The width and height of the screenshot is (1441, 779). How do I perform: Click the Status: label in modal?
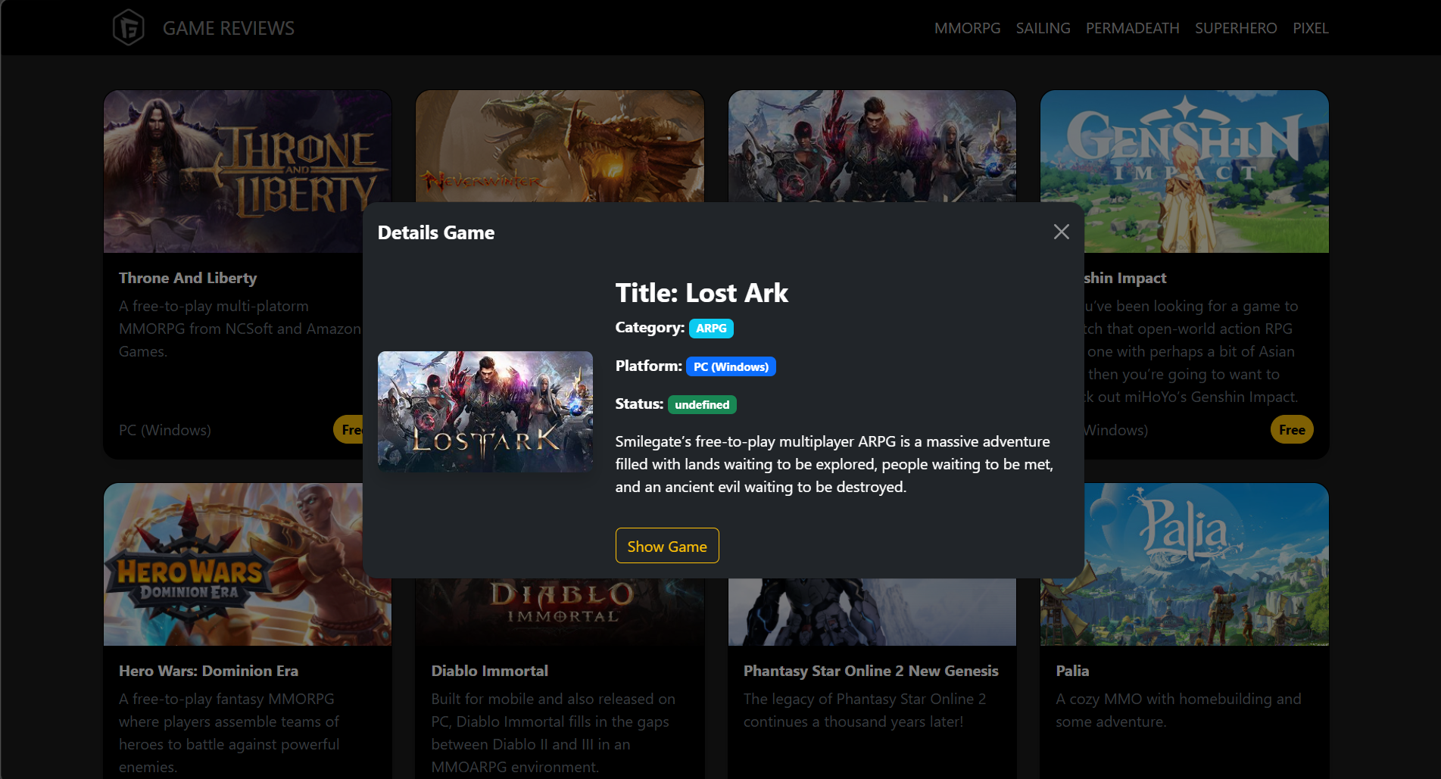click(x=639, y=404)
